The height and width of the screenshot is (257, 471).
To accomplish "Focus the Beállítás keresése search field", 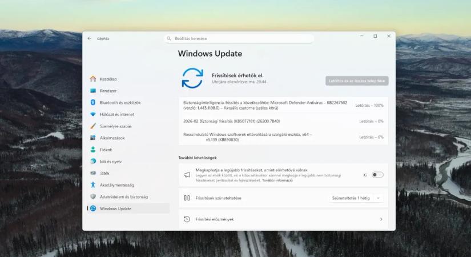I will pos(239,38).
